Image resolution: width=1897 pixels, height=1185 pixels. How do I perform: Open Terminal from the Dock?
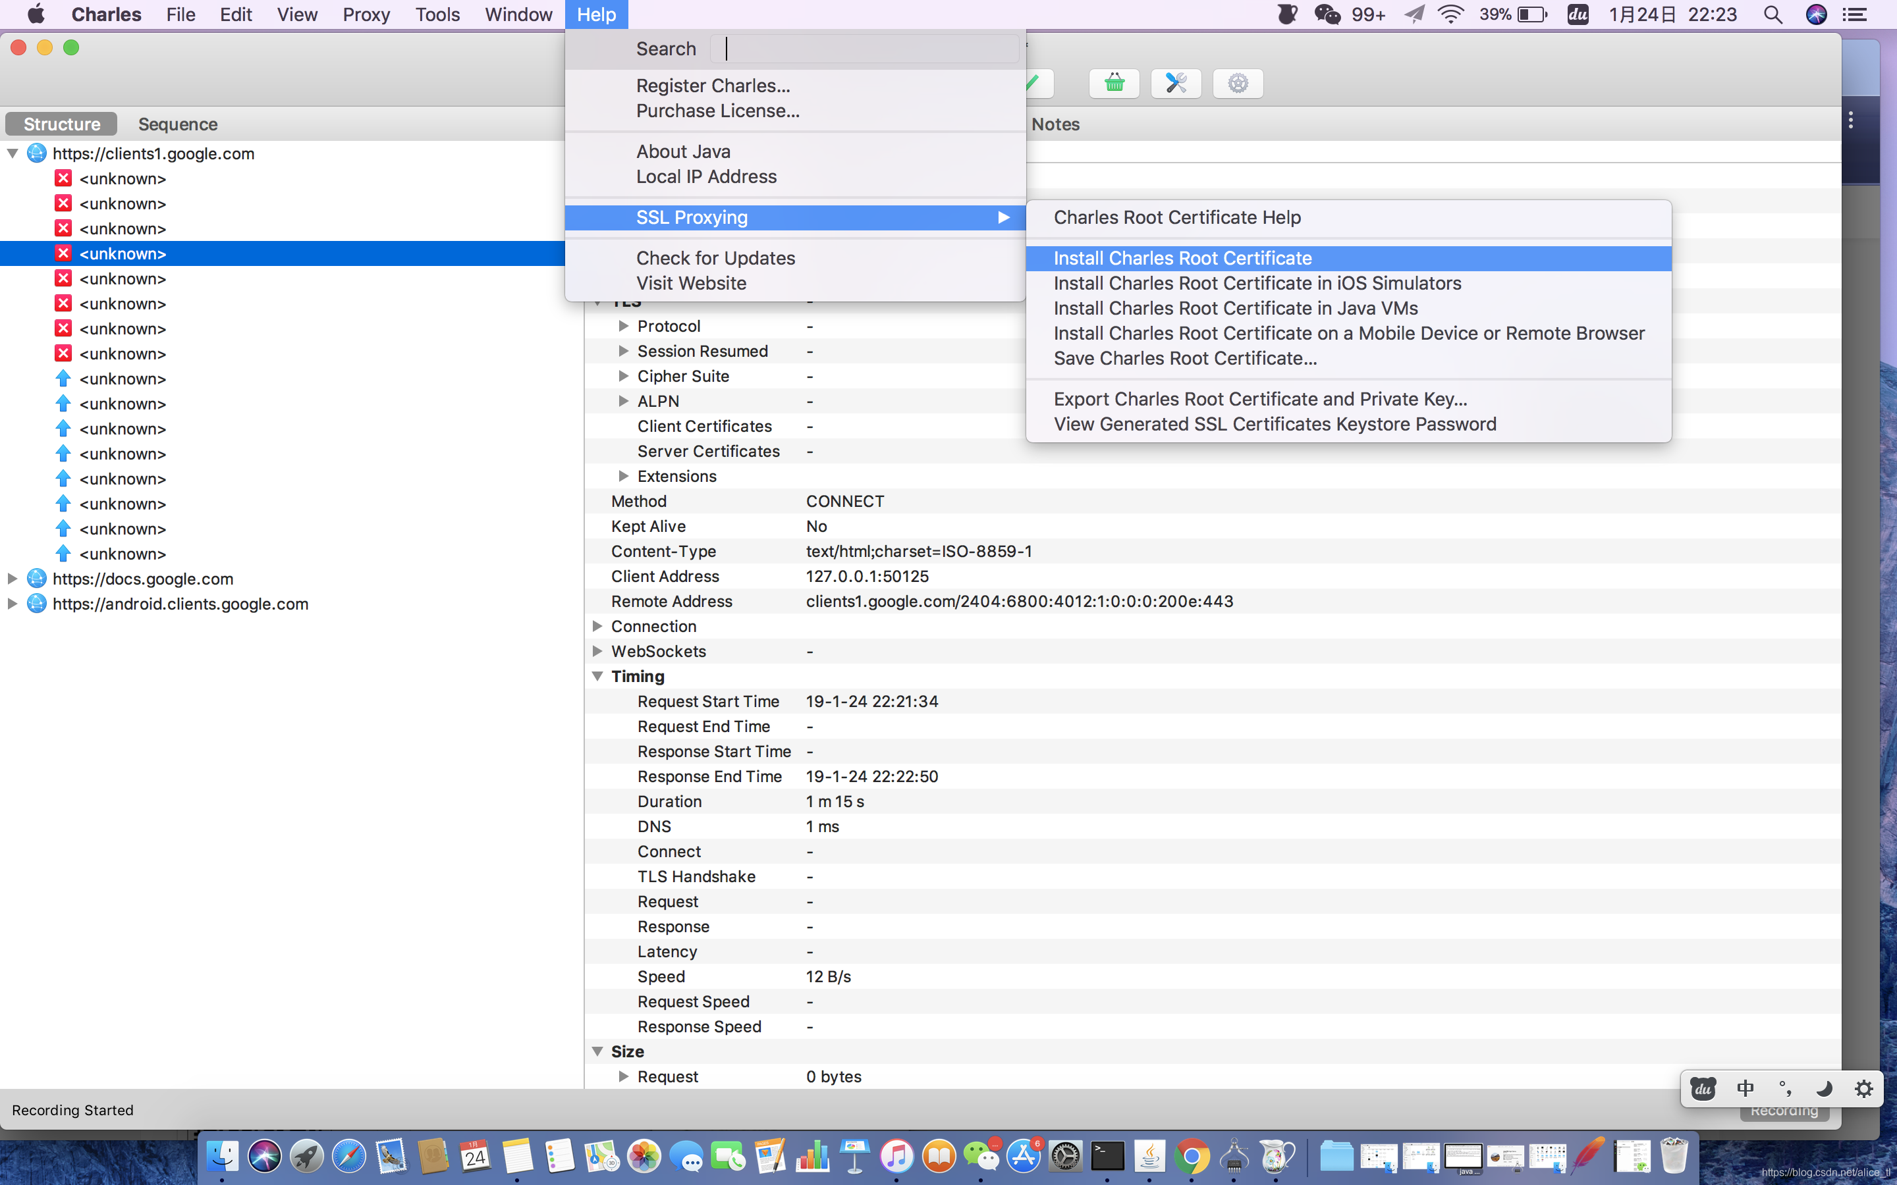pyautogui.click(x=1107, y=1156)
